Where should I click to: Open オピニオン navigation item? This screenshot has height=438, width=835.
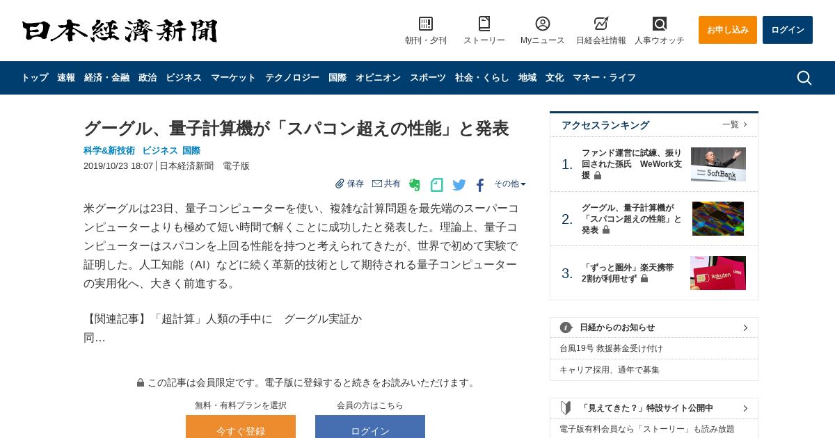click(378, 78)
